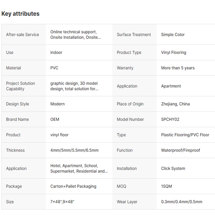Select the Apartment application value

pyautogui.click(x=171, y=86)
